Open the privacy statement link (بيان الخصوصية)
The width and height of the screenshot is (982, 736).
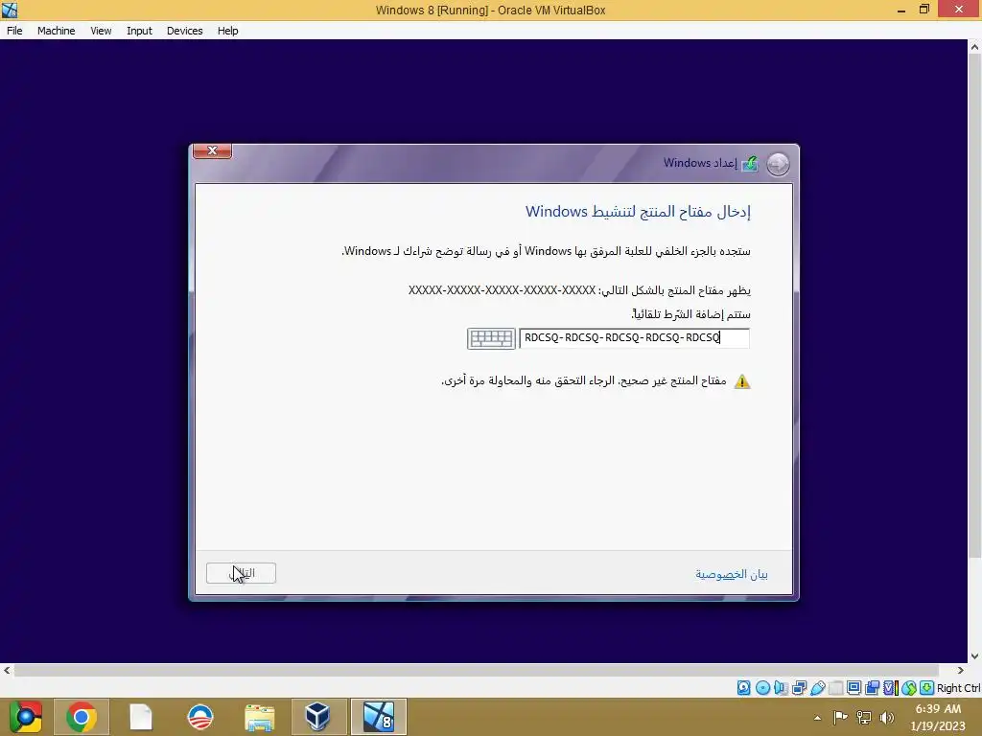[732, 574]
